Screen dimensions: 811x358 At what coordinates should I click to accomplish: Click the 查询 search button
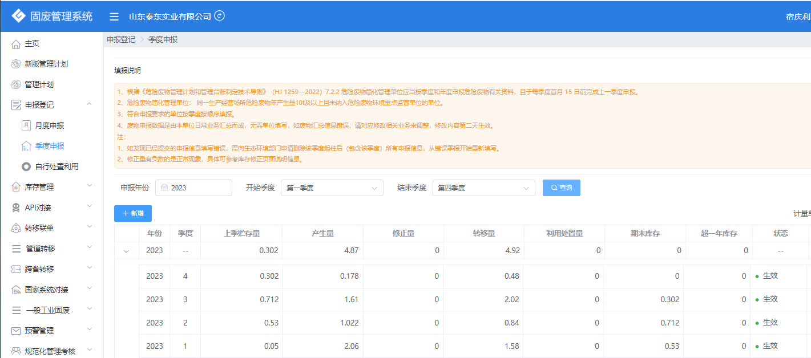pos(561,188)
